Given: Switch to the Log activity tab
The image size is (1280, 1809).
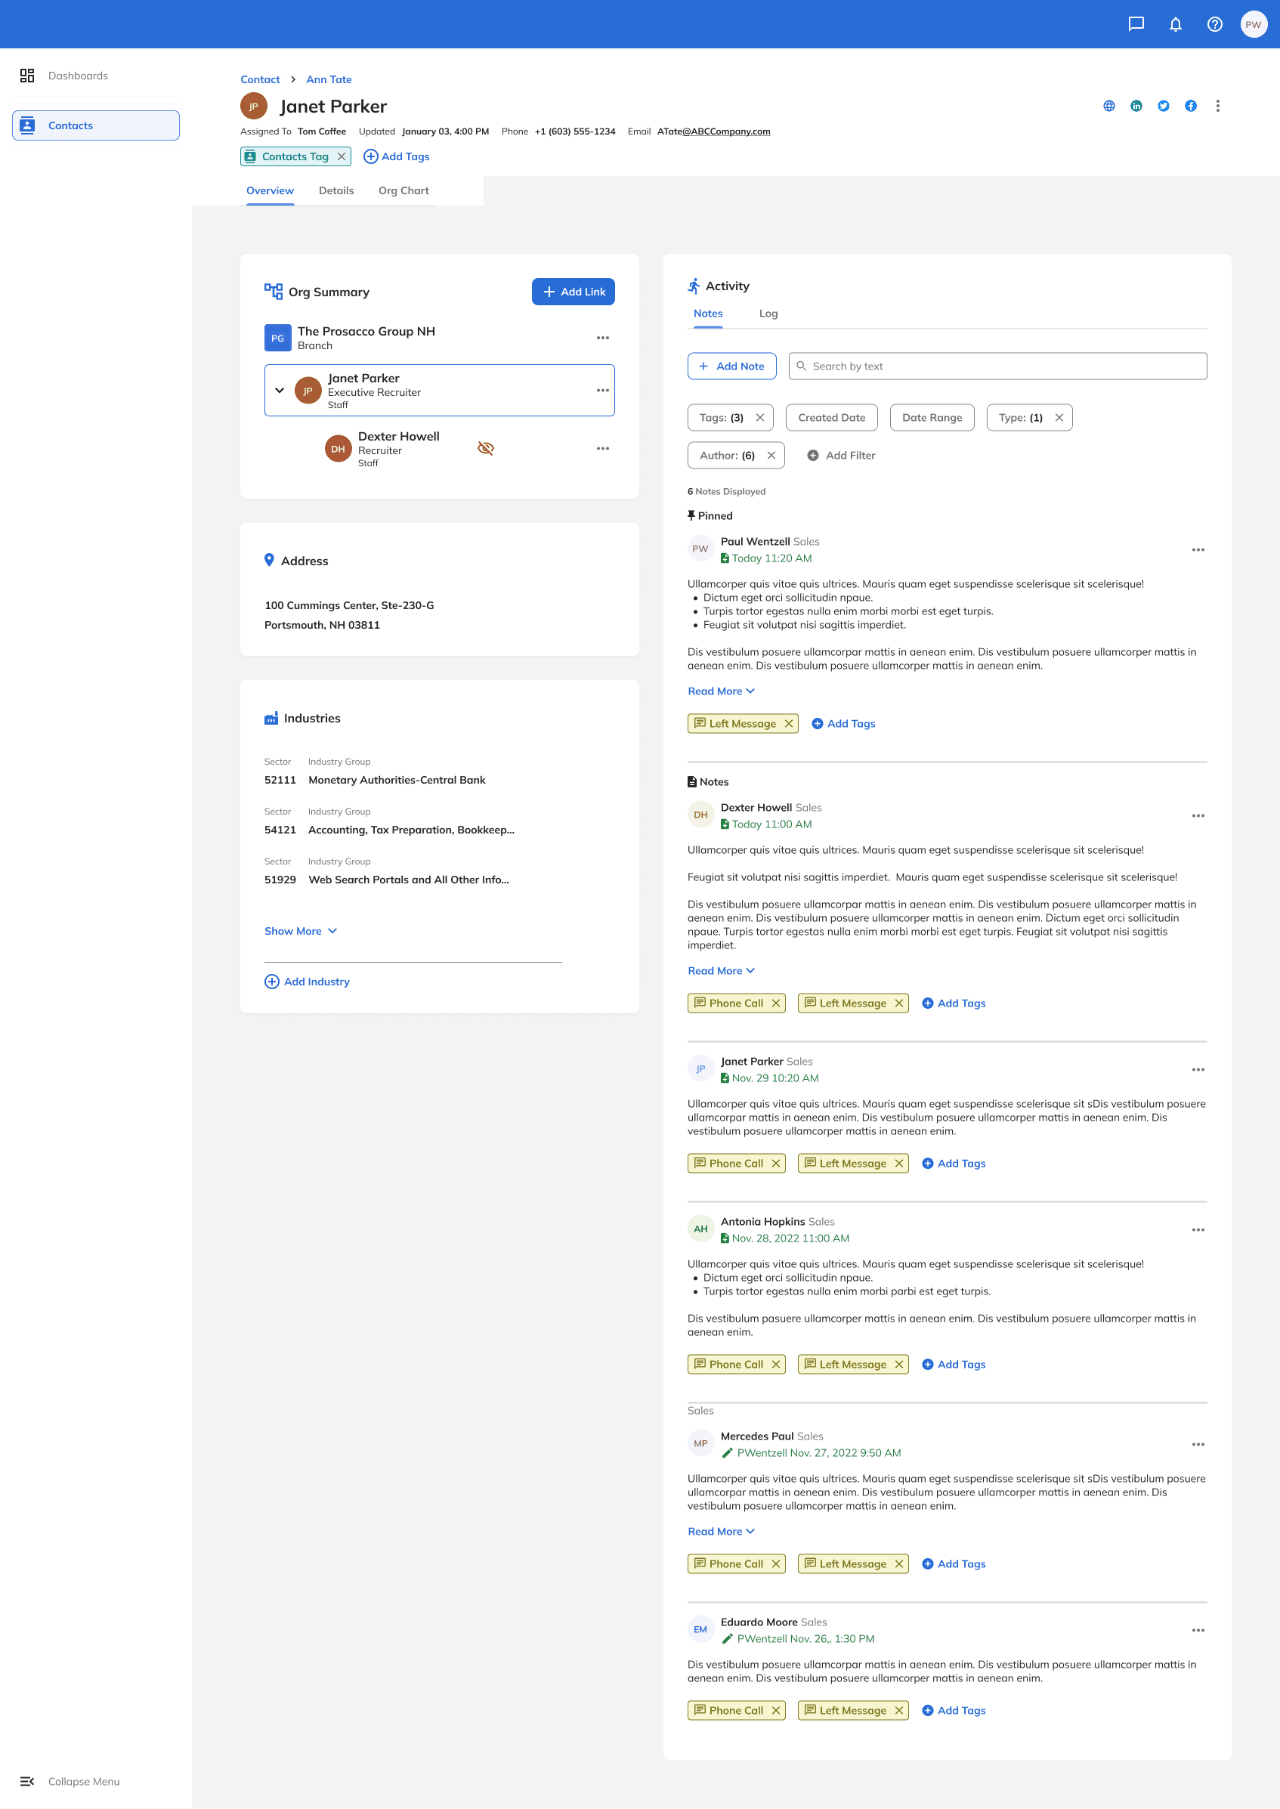Looking at the screenshot, I should point(768,314).
